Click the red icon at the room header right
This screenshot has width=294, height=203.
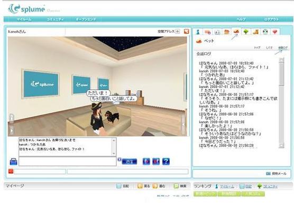pos(186,31)
